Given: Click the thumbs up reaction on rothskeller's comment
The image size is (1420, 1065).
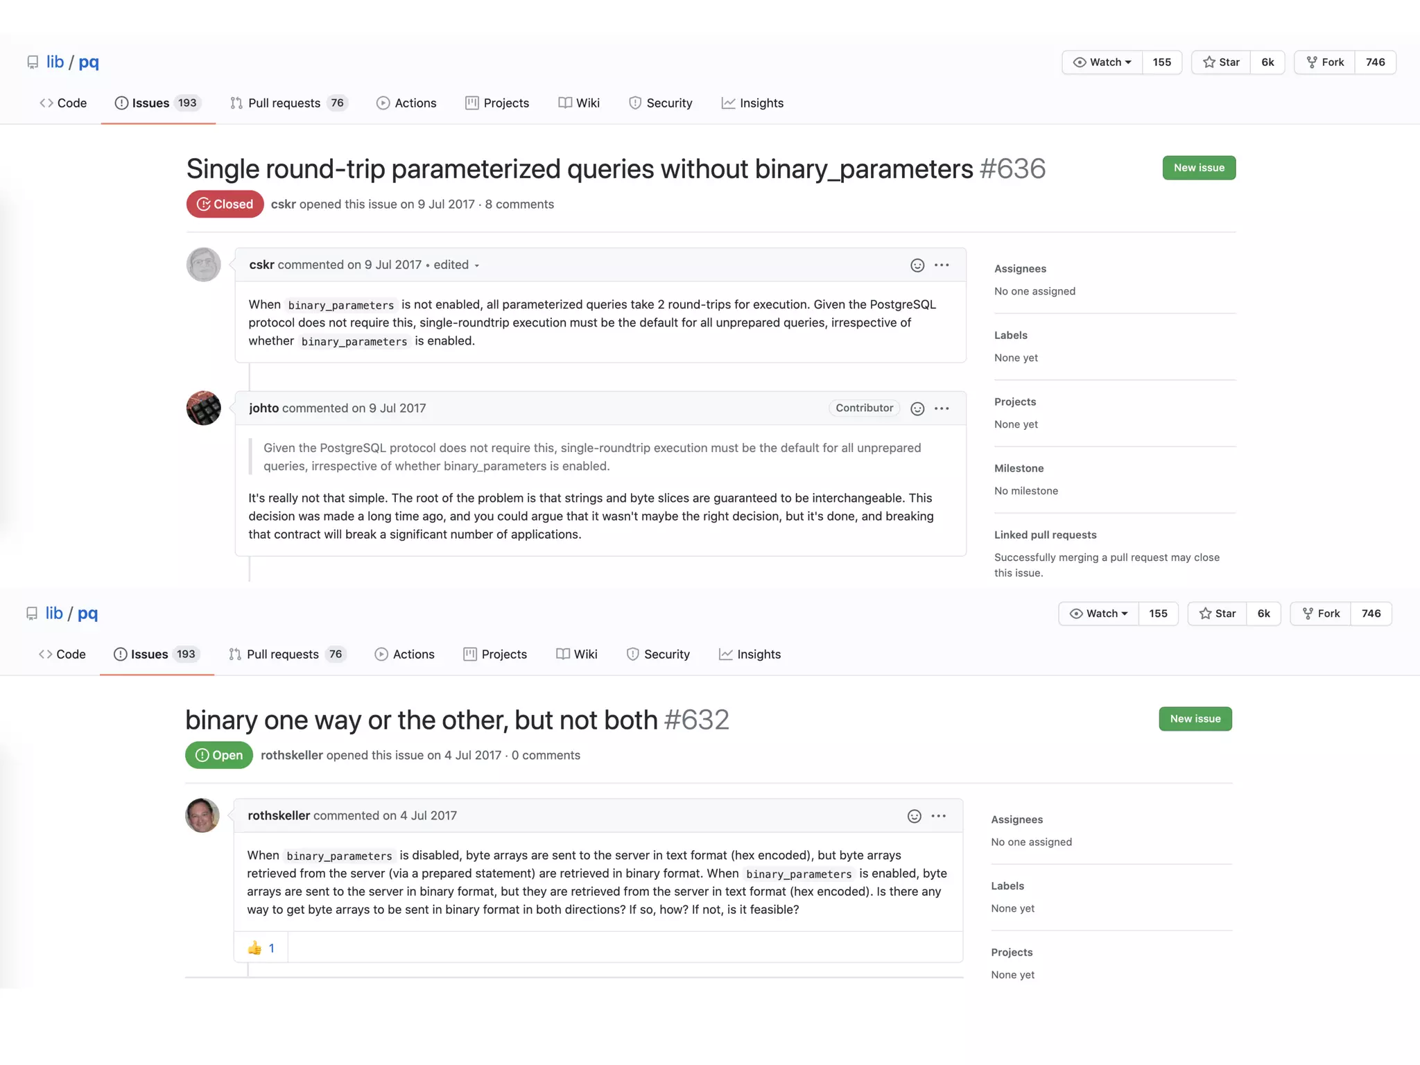Looking at the screenshot, I should click(x=261, y=948).
